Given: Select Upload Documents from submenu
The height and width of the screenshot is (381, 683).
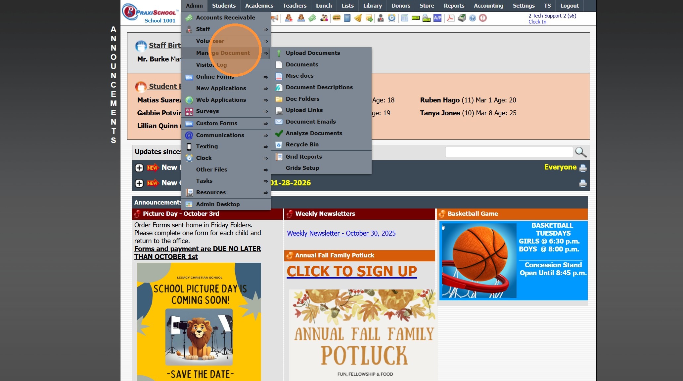Looking at the screenshot, I should [x=313, y=53].
